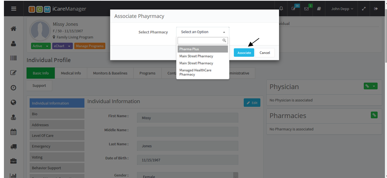The image size is (387, 178).
Task: Toggle fullscreen expand icon
Action: pos(363,9)
